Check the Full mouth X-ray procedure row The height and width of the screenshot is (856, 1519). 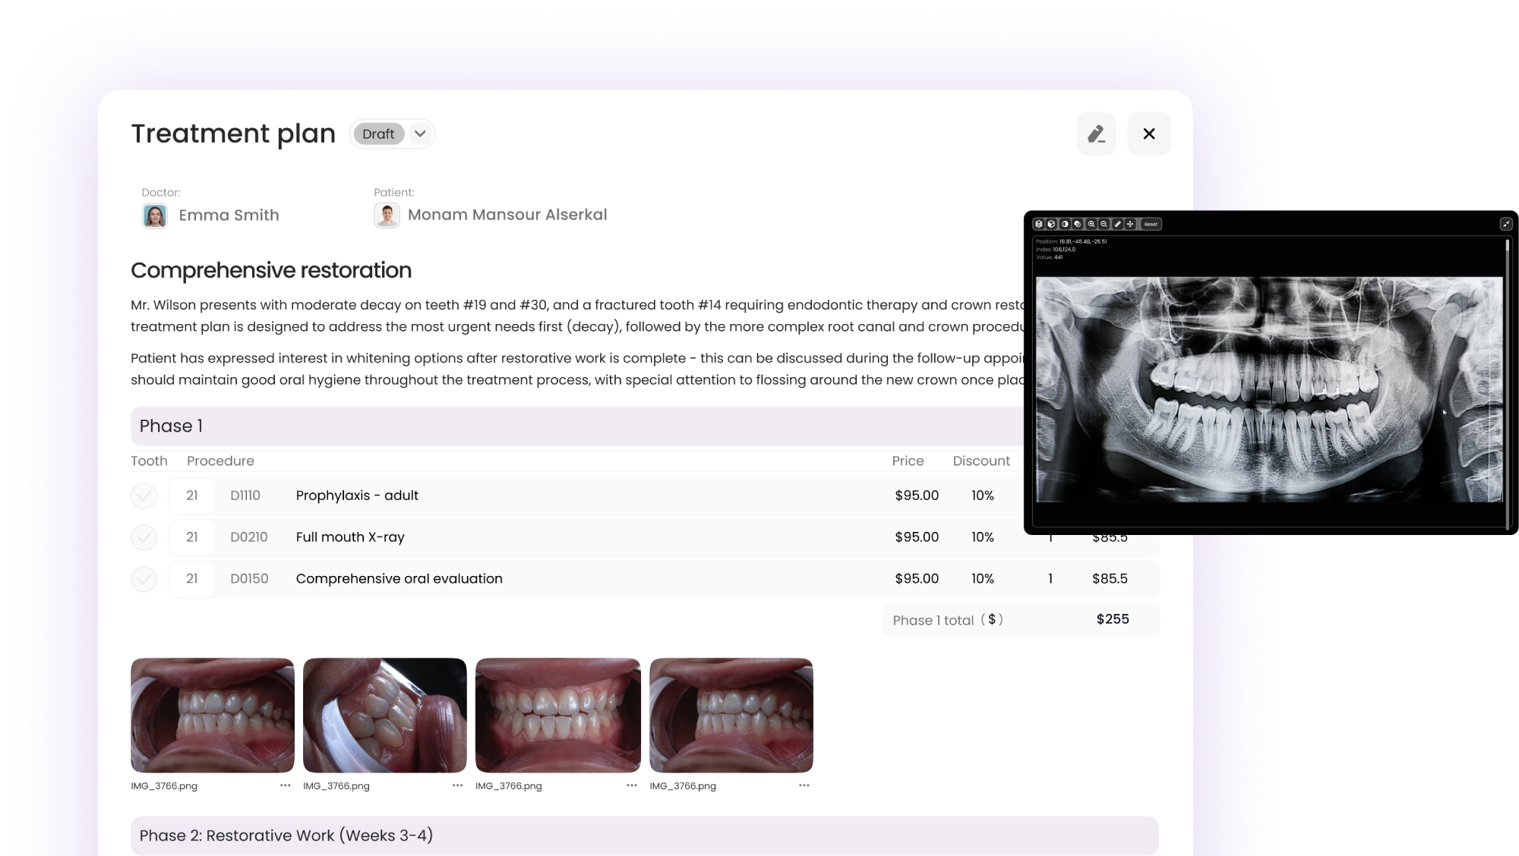point(144,537)
